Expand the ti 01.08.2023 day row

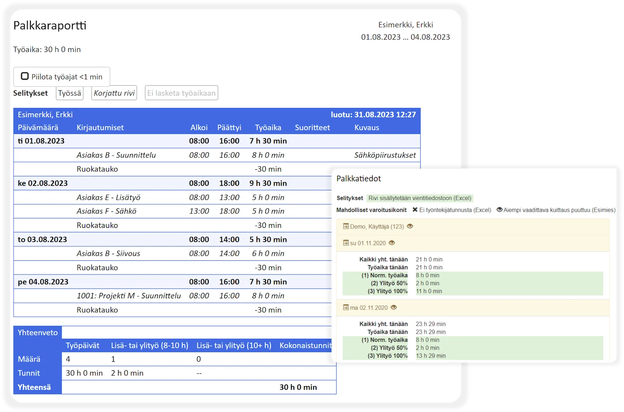[x=41, y=141]
